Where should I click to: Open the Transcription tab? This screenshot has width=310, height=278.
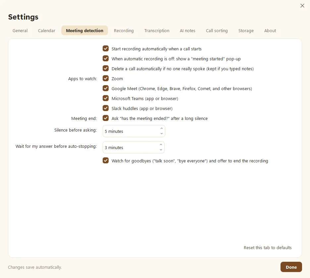(157, 30)
